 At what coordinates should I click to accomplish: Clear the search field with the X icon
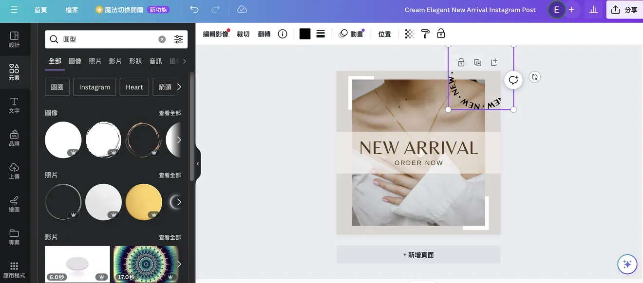[x=162, y=39]
